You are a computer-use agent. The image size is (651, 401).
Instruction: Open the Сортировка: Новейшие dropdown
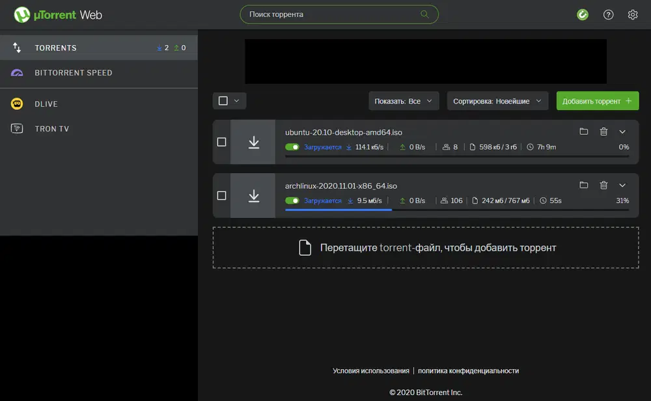[x=497, y=101]
